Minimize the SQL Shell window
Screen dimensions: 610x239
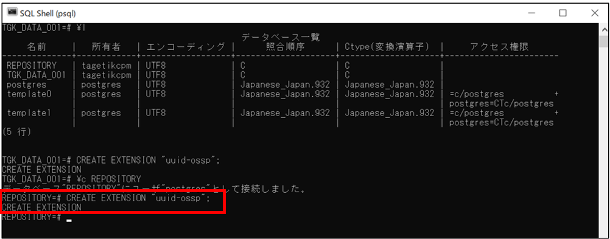[x=531, y=13]
